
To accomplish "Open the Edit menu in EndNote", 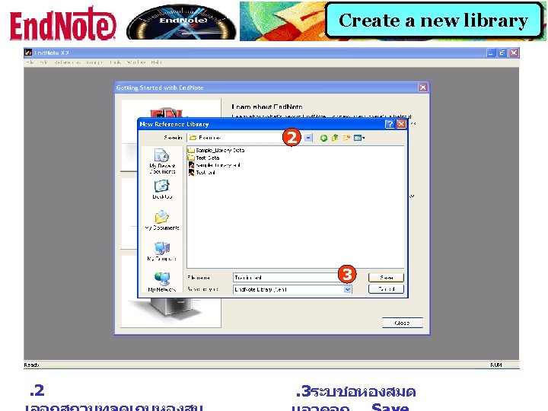I will point(43,62).
